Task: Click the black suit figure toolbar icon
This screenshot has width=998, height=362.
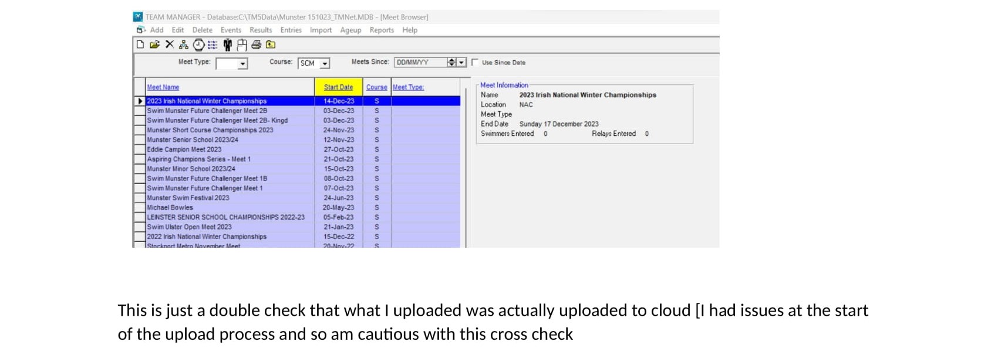Action: (227, 45)
